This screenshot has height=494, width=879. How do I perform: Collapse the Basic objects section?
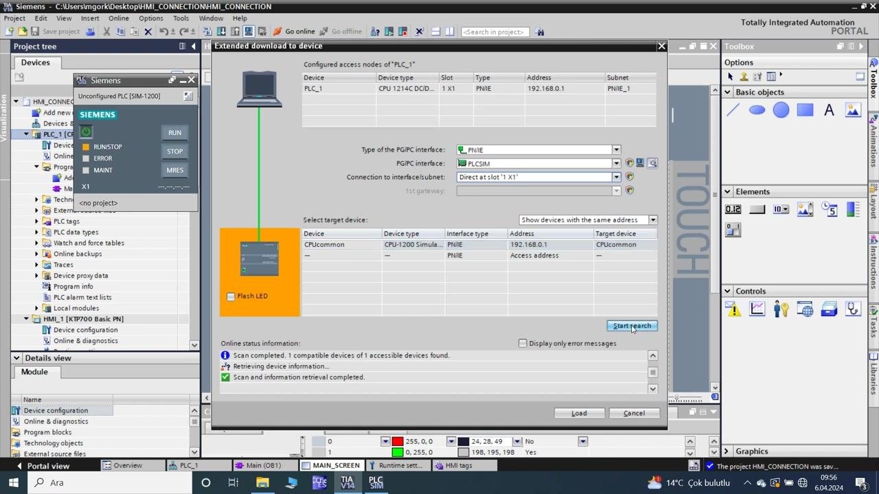727,92
